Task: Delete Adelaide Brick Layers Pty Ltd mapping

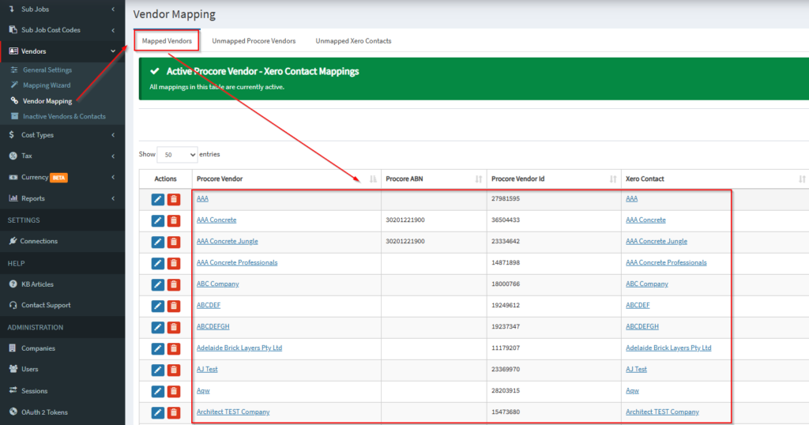Action: (x=174, y=348)
